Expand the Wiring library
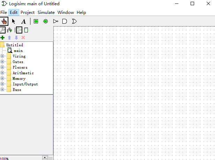This screenshot has height=160, width=215. coord(2,56)
